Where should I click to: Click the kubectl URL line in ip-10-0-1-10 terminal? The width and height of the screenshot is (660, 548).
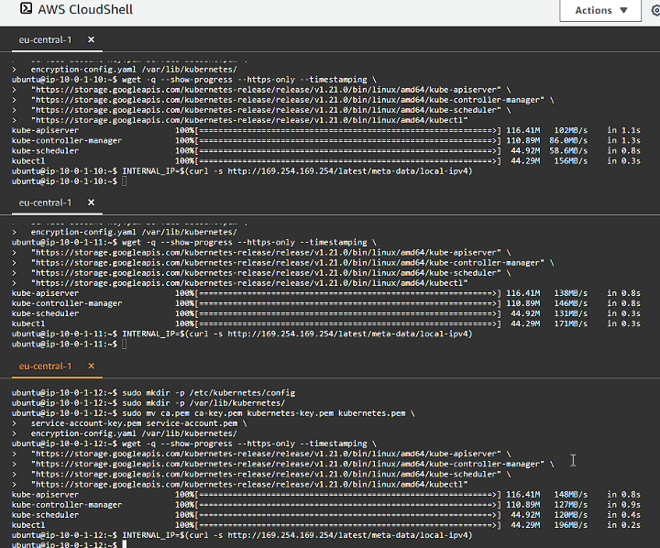[249, 120]
